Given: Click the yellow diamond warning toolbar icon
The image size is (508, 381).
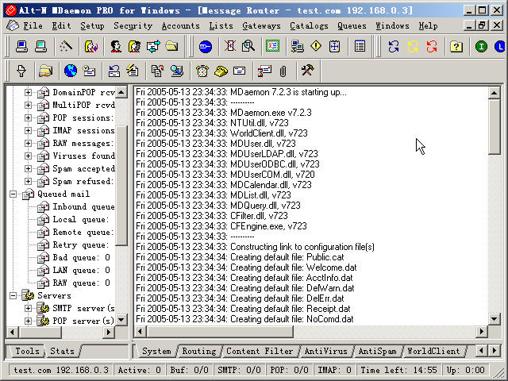Looking at the screenshot, I should [x=317, y=47].
